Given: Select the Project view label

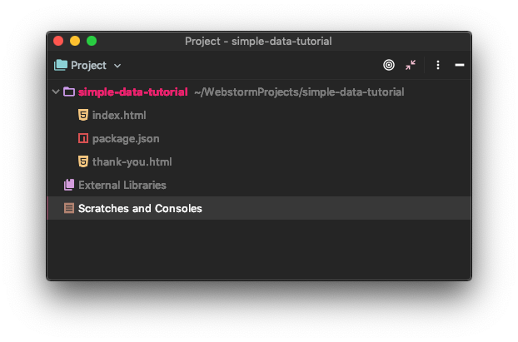Looking at the screenshot, I should (88, 66).
